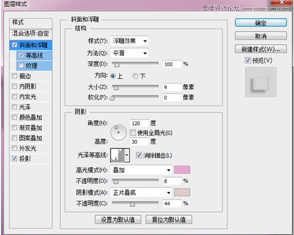
Task: Enable the 纹理 checkbox
Action: [21, 66]
